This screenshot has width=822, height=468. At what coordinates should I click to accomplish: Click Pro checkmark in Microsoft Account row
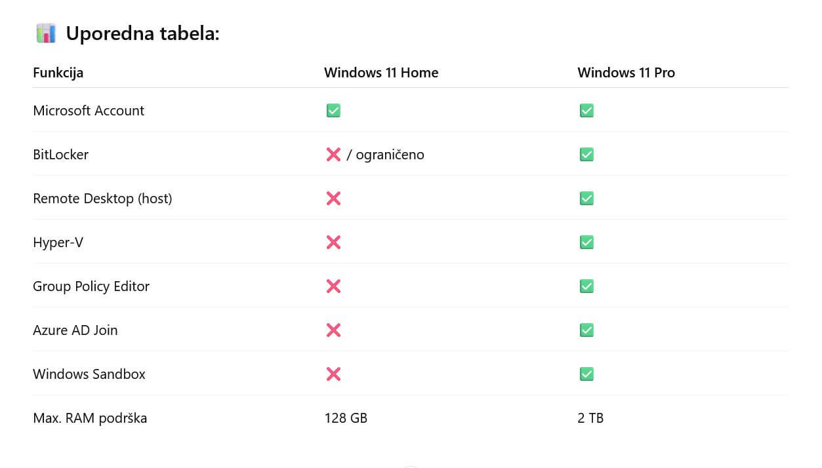(586, 111)
